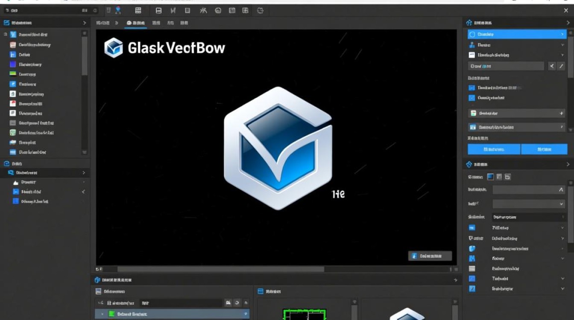The height and width of the screenshot is (320, 574).
Task: Expand the highlighted blue row atop the right panel
Action: 516,34
